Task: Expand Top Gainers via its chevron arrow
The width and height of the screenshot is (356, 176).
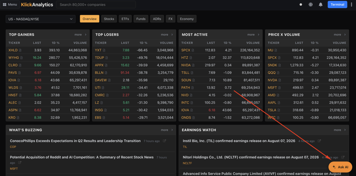Action: click(x=86, y=35)
